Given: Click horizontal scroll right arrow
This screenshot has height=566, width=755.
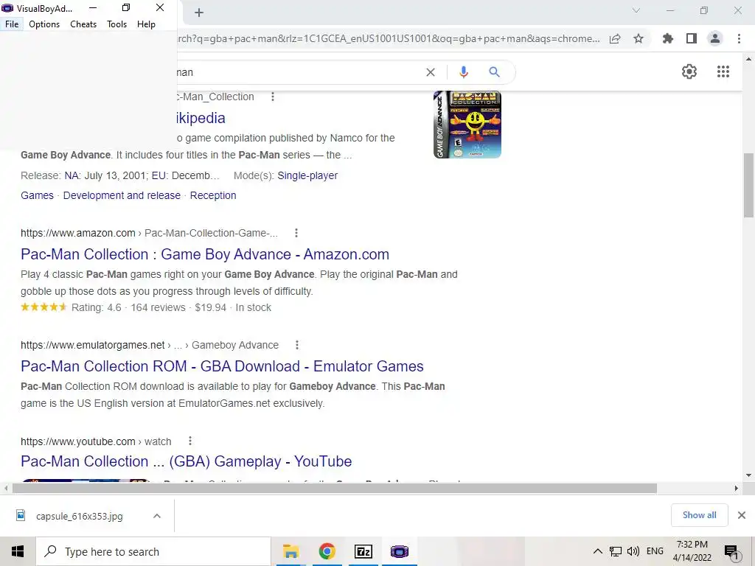Looking at the screenshot, I should click(x=737, y=489).
